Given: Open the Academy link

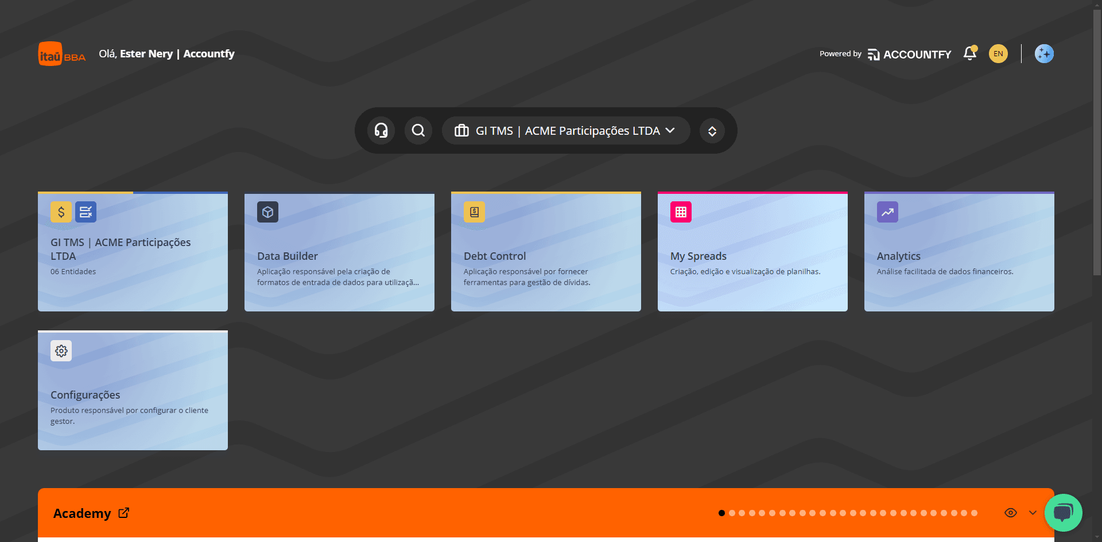Looking at the screenshot, I should 82,513.
